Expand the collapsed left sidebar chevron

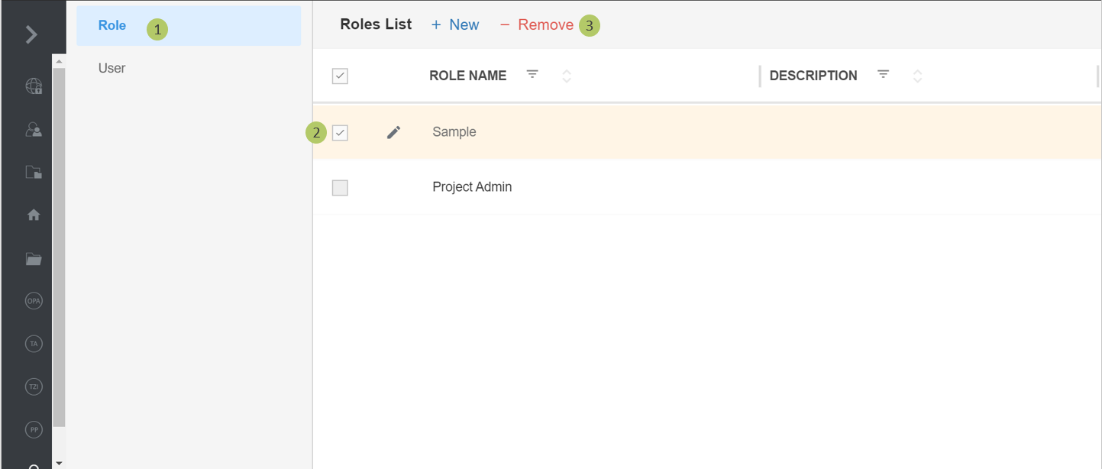click(x=31, y=34)
